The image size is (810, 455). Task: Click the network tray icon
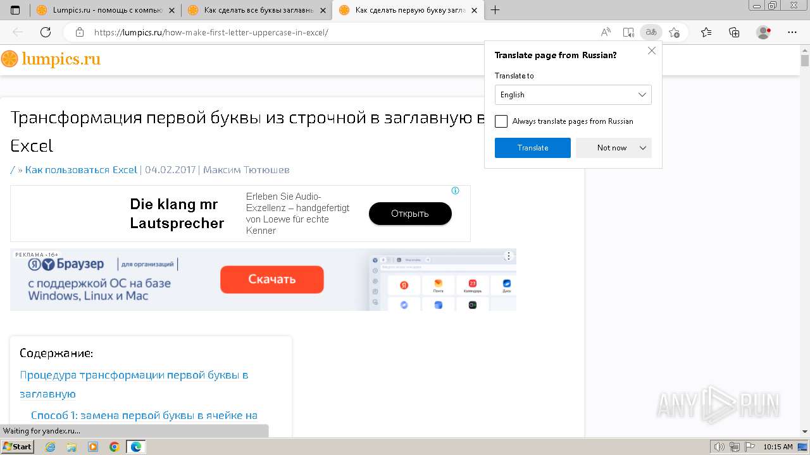pos(734,447)
